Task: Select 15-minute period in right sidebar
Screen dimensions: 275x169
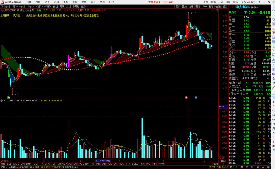Action: pos(273,111)
